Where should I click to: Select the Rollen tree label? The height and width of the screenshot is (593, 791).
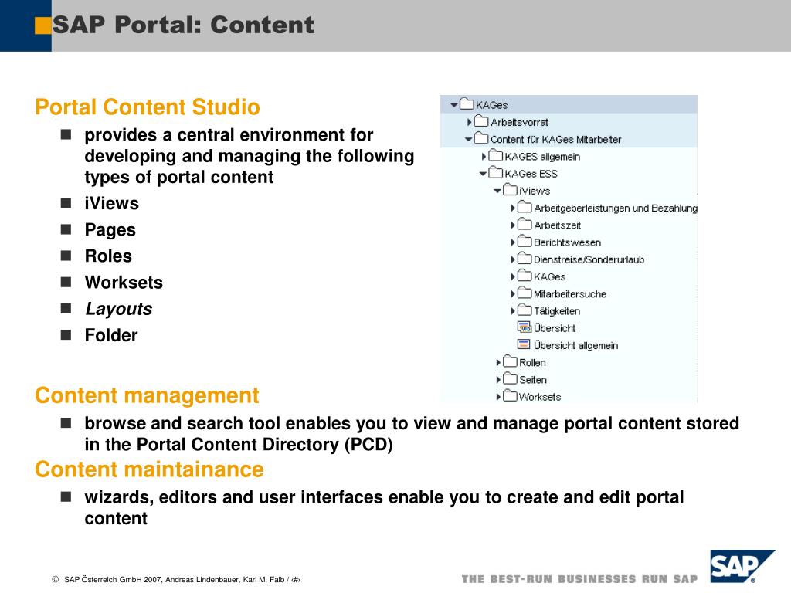533,362
